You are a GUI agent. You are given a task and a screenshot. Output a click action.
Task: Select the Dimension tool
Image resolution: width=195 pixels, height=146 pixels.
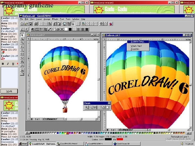22,50
